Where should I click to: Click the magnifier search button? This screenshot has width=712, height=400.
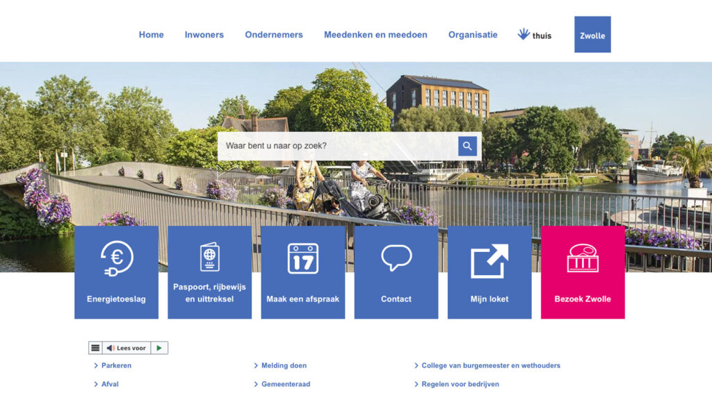[467, 146]
